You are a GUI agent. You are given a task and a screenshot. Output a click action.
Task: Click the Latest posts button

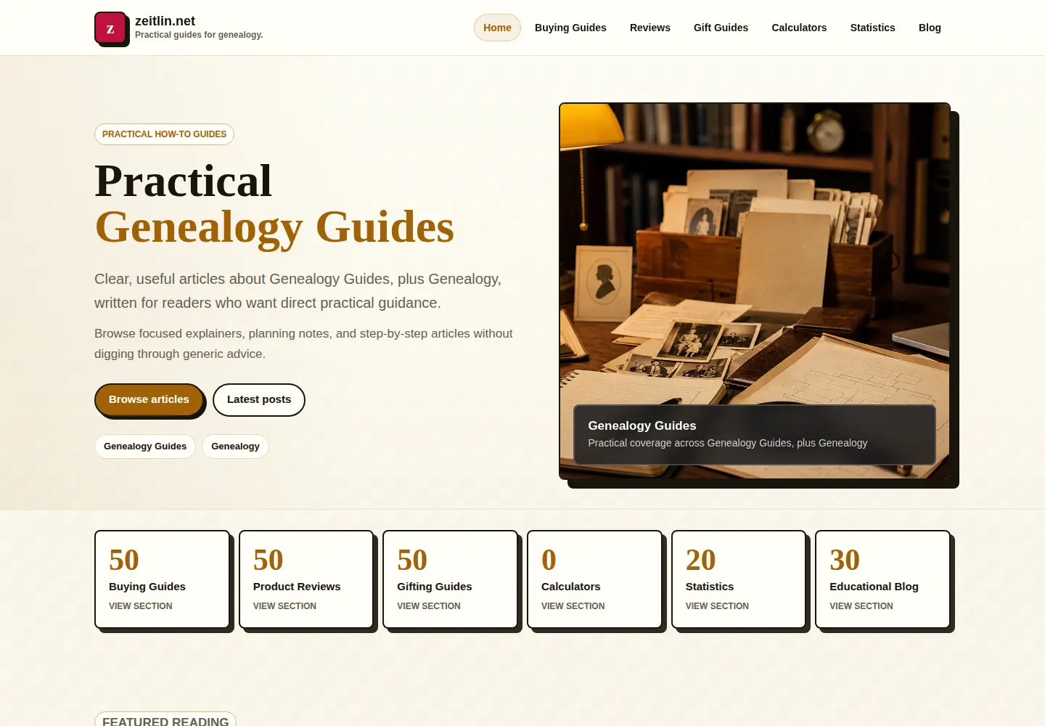259,399
